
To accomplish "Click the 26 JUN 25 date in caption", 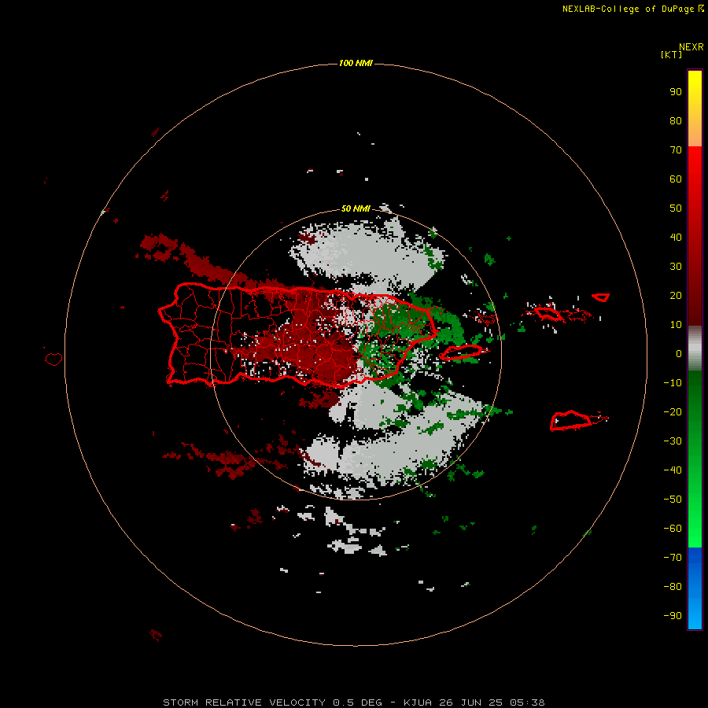I will click(470, 702).
